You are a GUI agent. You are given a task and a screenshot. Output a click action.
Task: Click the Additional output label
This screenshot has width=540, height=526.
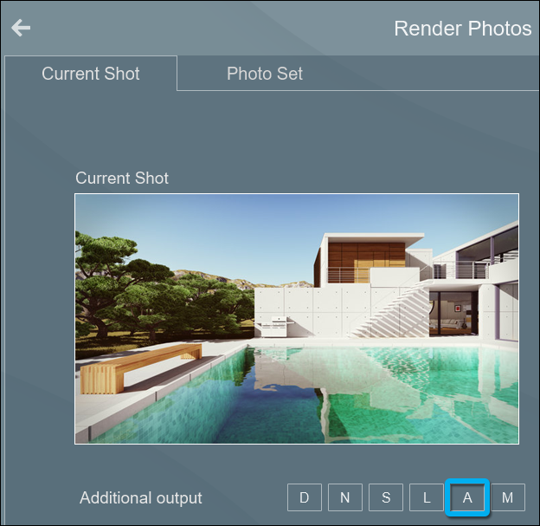click(141, 498)
